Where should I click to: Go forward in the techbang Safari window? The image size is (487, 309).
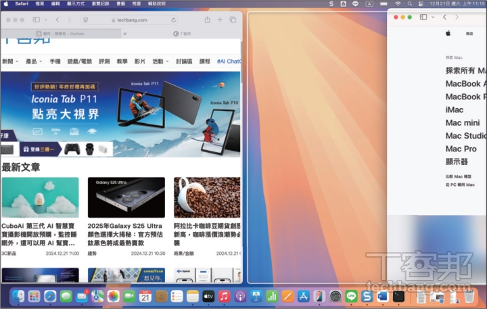tap(69, 20)
